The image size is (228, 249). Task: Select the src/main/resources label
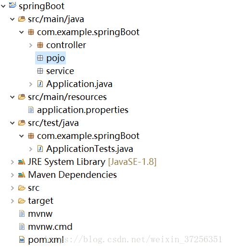(67, 97)
